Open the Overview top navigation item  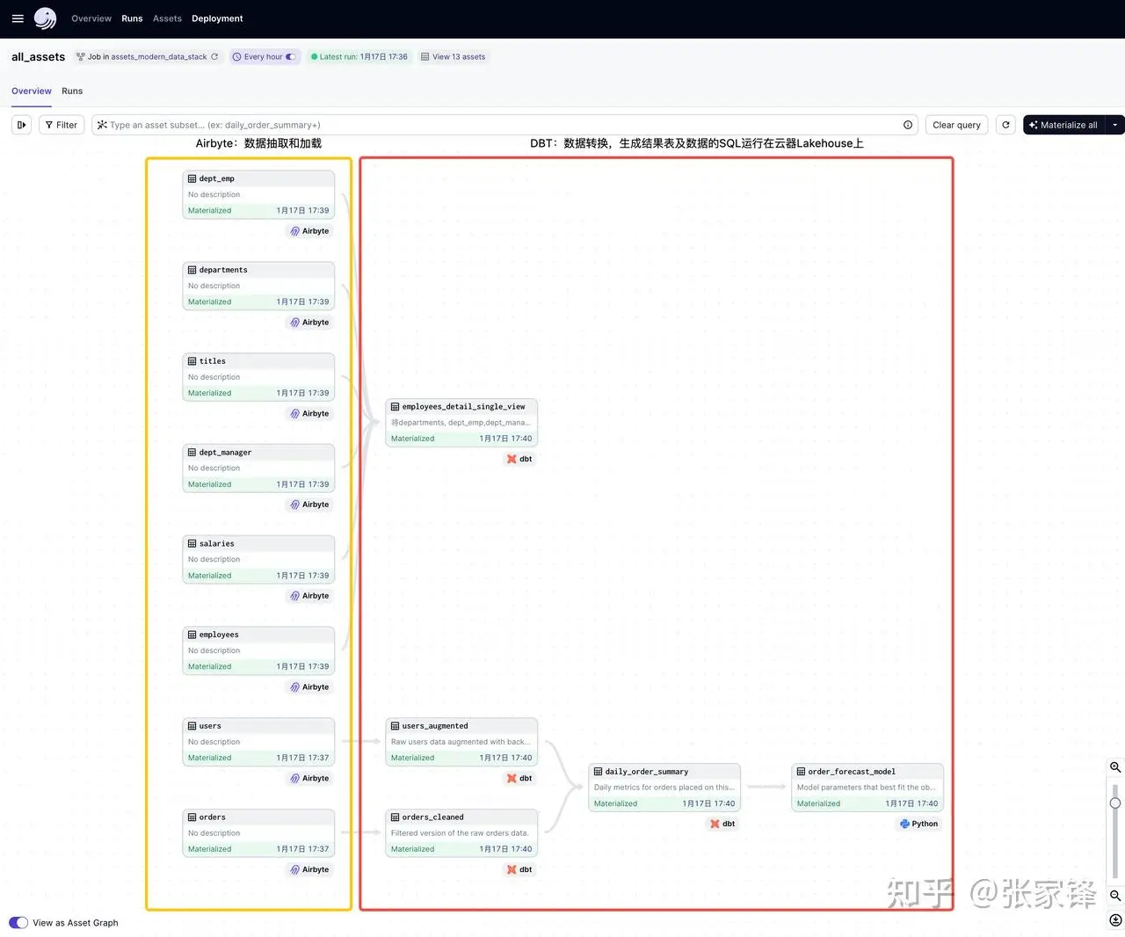(91, 18)
